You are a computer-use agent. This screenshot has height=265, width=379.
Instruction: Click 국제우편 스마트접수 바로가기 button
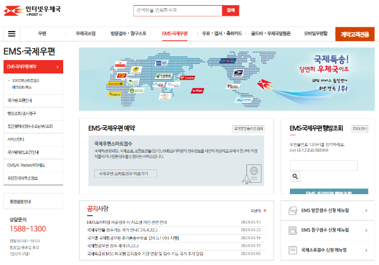[126, 173]
